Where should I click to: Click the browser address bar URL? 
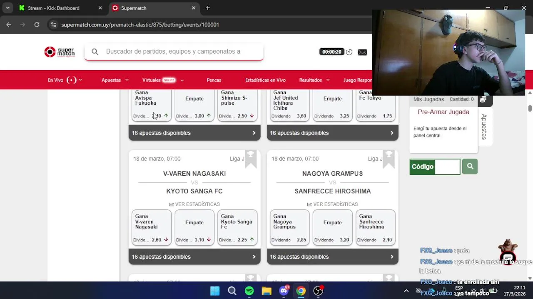pos(140,25)
